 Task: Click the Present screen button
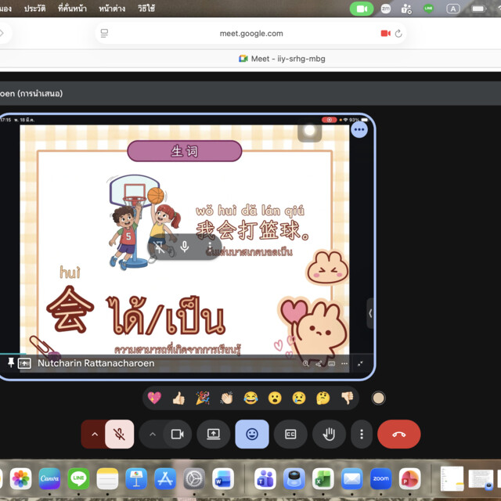214,434
